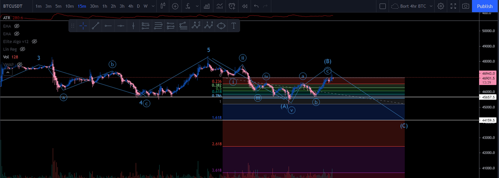This screenshot has height=178, width=499.
Task: Grab the favorites toolbar drag handle
Action: (73, 26)
